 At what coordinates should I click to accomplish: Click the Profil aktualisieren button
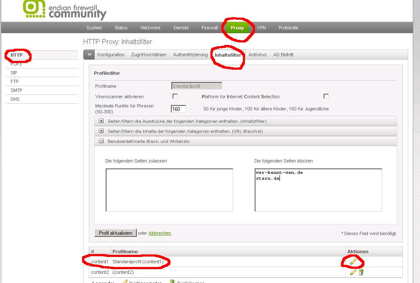coord(115,233)
